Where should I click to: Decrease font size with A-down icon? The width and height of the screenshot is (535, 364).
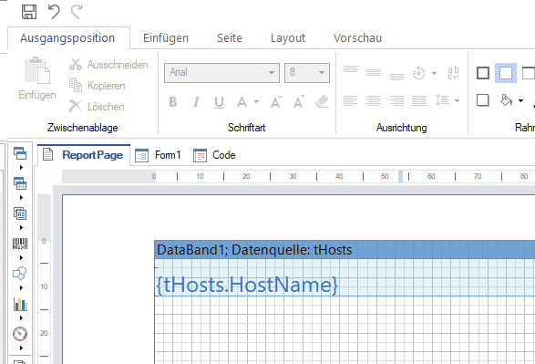coord(299,101)
